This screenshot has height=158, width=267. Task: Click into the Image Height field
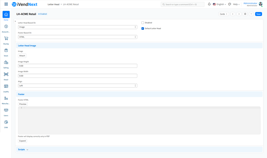(77, 66)
